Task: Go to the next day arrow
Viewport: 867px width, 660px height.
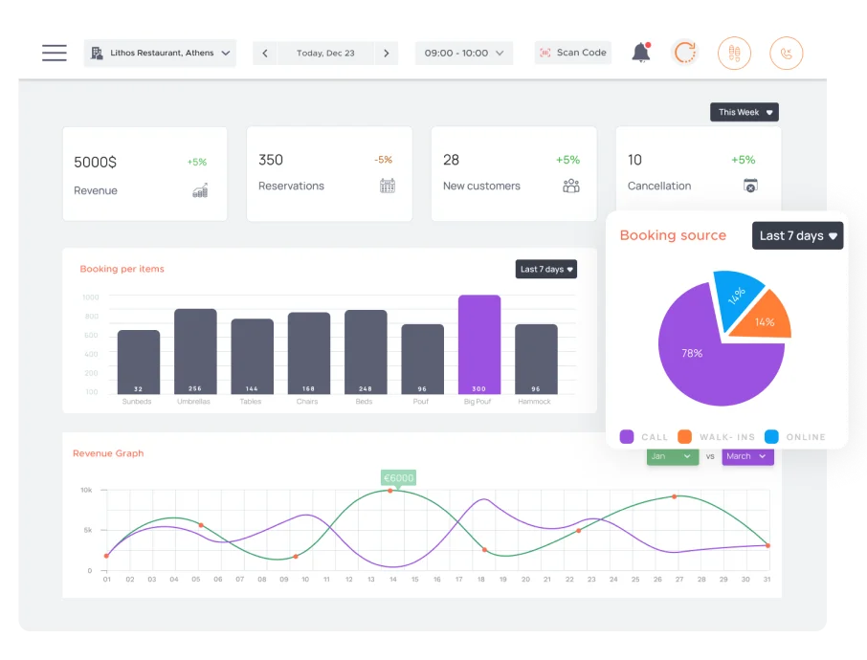Action: coord(386,53)
